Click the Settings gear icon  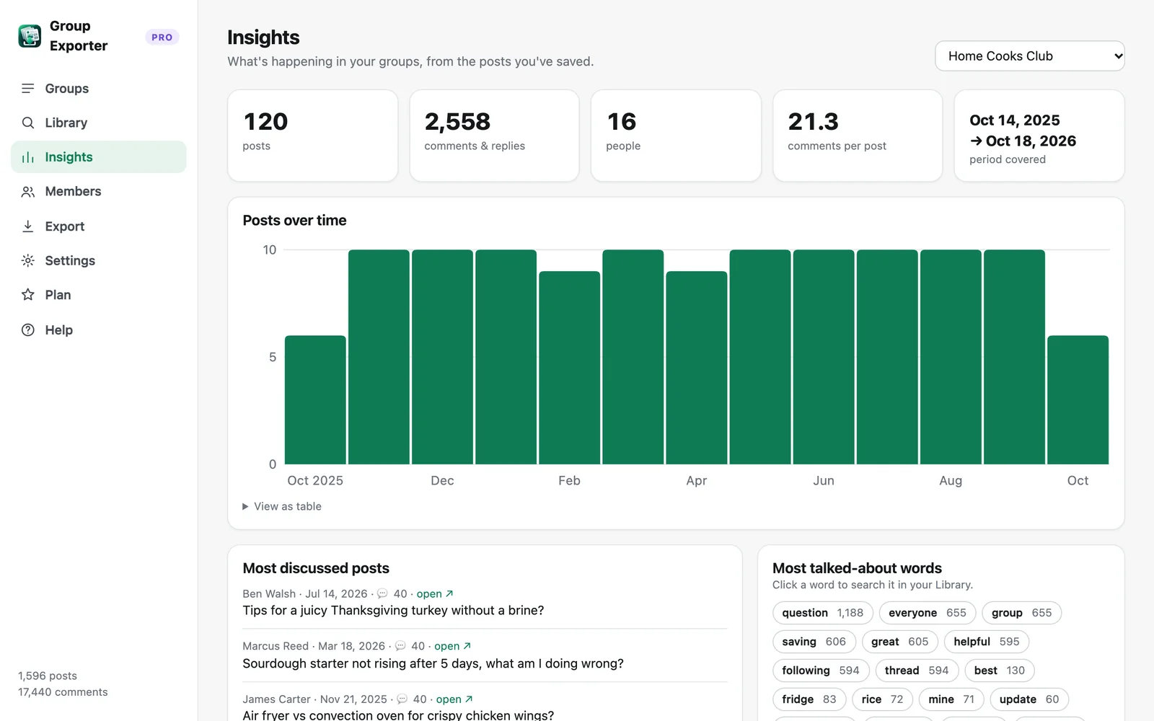(x=28, y=260)
